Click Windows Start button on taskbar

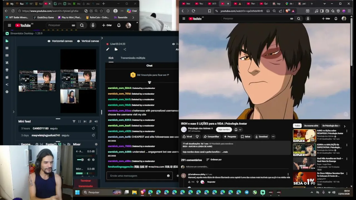(77, 192)
